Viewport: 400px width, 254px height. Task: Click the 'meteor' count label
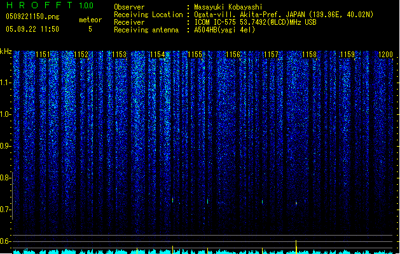90,20
